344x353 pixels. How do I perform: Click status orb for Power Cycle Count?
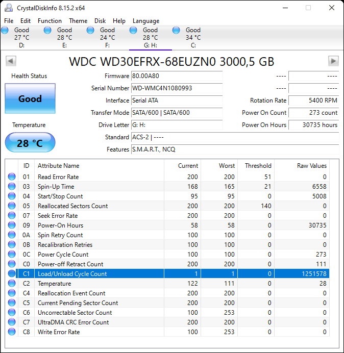pyautogui.click(x=12, y=254)
